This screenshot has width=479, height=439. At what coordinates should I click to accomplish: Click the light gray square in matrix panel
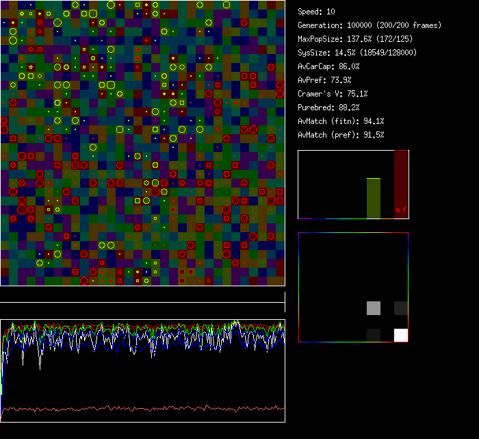(x=374, y=308)
